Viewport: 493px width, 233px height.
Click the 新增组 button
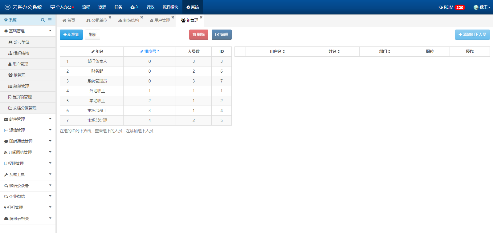click(71, 34)
